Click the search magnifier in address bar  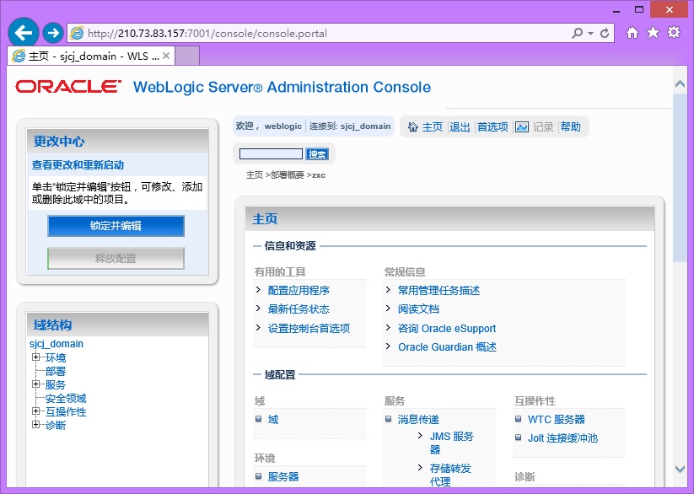point(577,33)
